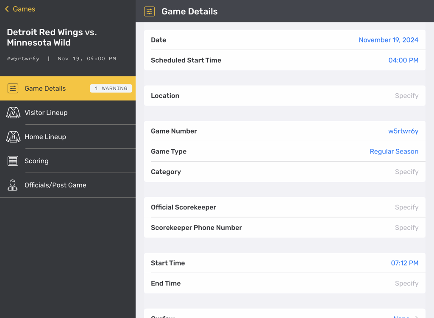The height and width of the screenshot is (318, 434).
Task: Click the 1 WARNING badge
Action: [x=111, y=88]
